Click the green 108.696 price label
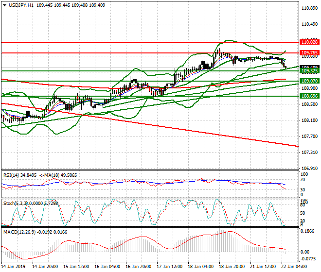Viewport: 321px width, 272px height. [x=309, y=96]
